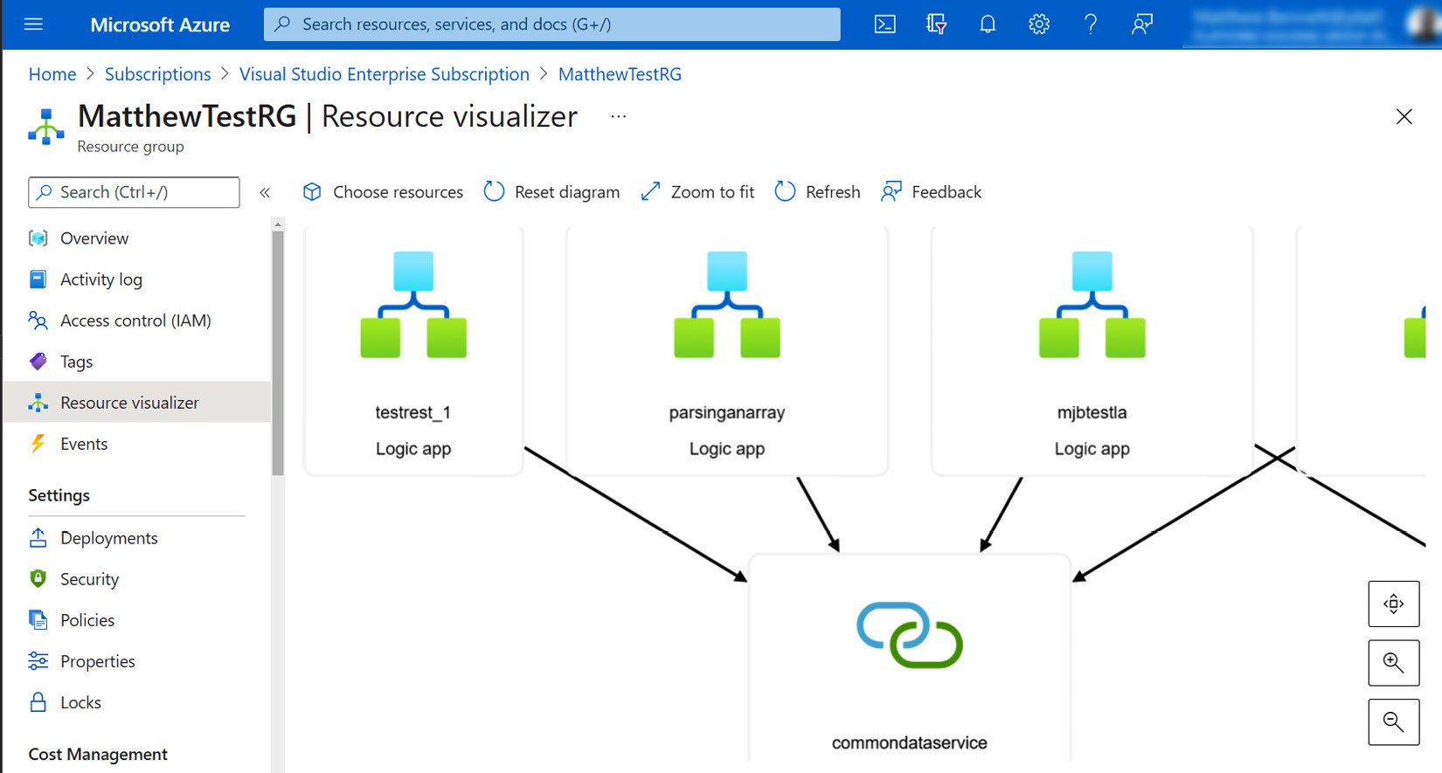Select Resource visualizer menu item
Screen dimensions: 1442x773
[x=136, y=403]
